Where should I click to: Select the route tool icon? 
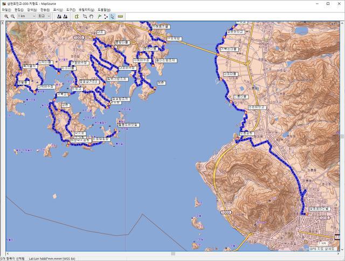[106, 16]
